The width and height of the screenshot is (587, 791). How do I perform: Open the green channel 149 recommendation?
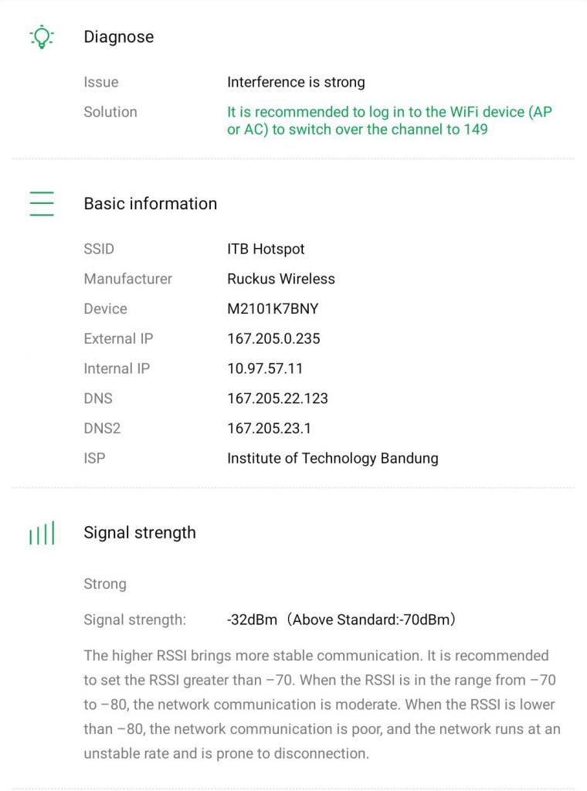tap(389, 121)
